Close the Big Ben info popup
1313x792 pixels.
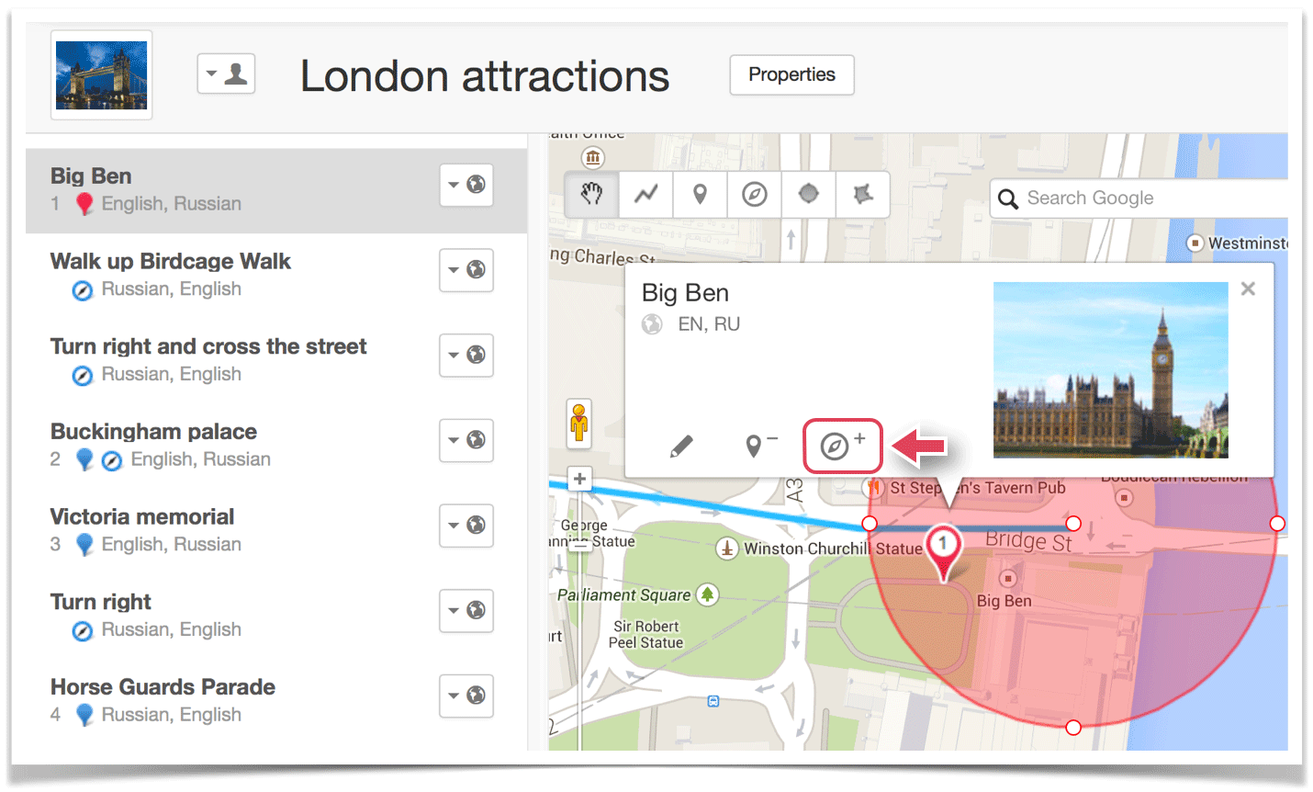[1248, 289]
